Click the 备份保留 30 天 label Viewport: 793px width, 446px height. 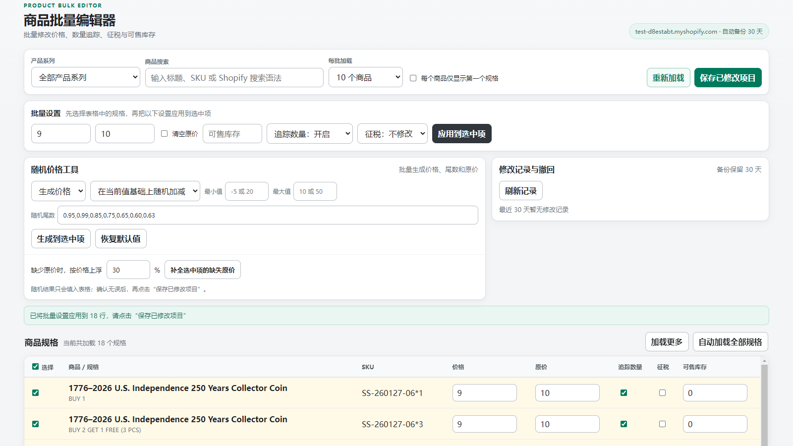739,169
